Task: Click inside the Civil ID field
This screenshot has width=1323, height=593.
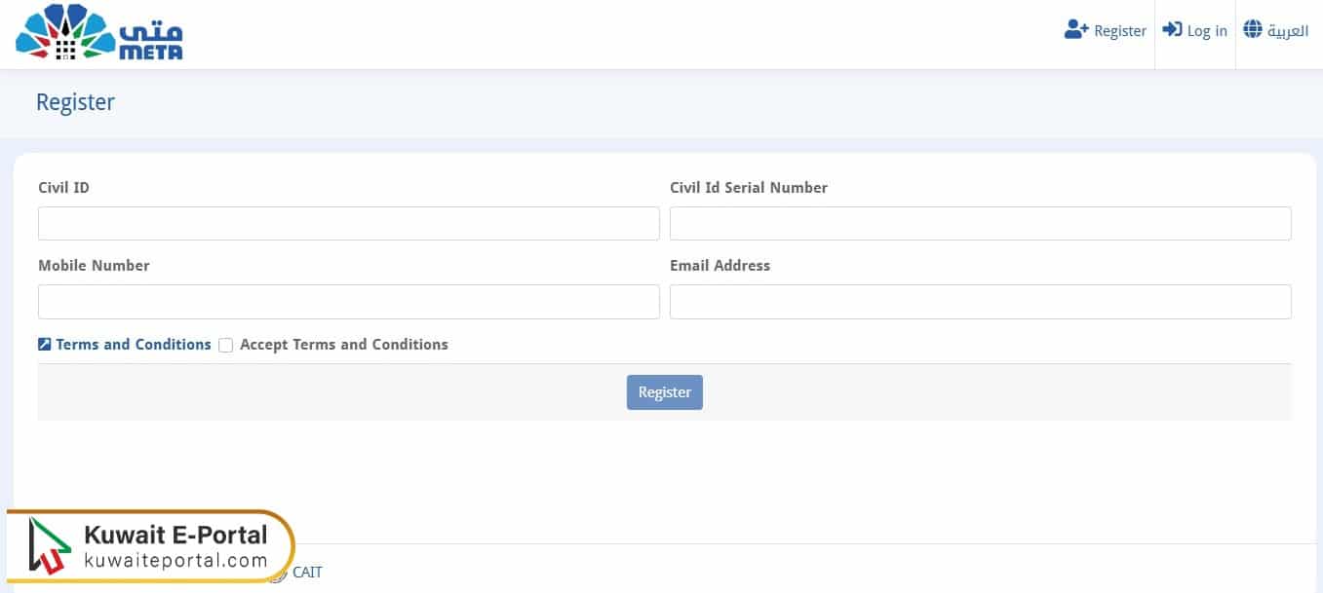Action: tap(348, 223)
